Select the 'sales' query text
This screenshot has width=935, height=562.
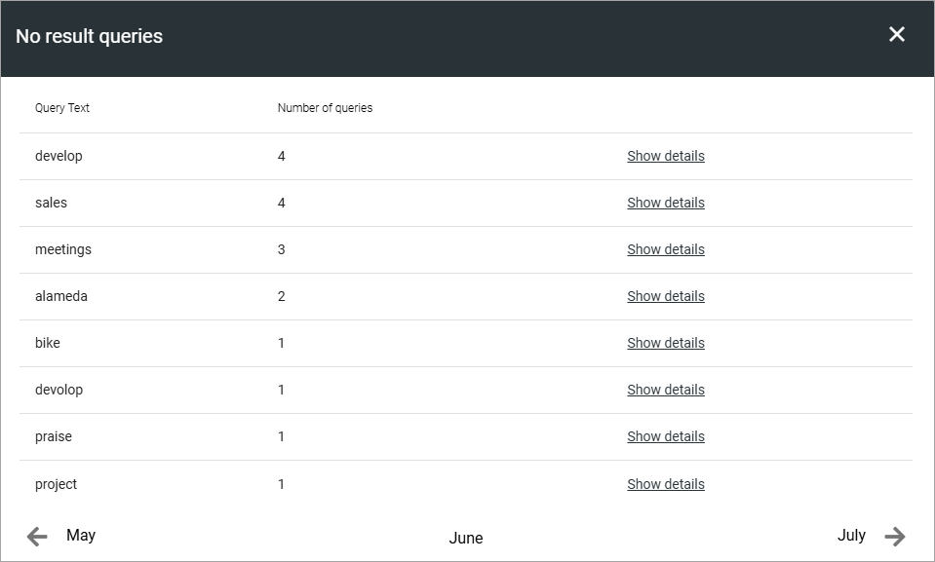(51, 203)
